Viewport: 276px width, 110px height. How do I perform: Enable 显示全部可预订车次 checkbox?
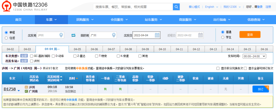(245, 68)
